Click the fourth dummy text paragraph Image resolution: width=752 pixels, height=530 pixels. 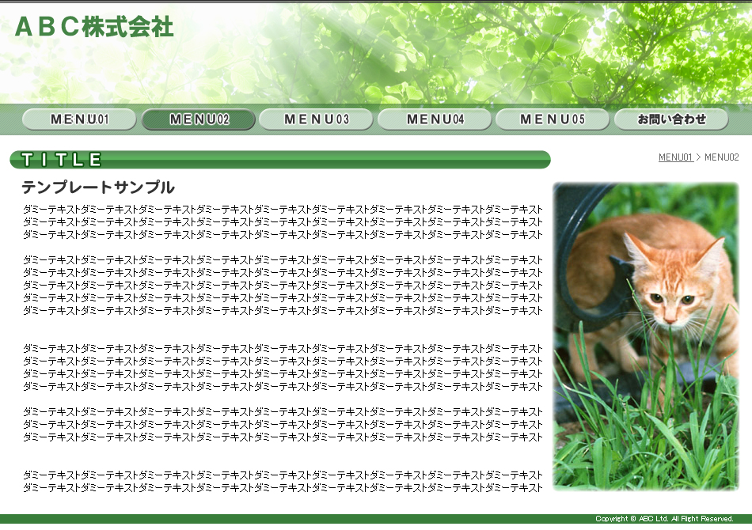point(283,424)
